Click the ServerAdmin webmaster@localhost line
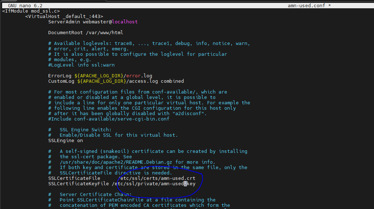Image resolution: width=374 pixels, height=209 pixels. [93, 22]
